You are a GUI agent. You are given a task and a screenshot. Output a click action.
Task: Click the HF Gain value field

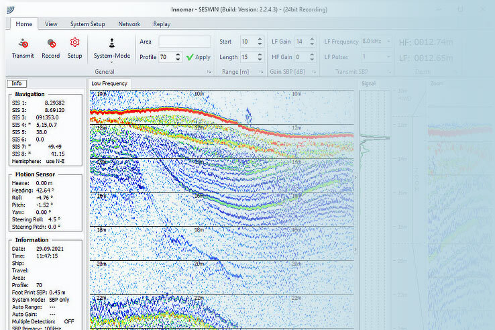point(301,57)
